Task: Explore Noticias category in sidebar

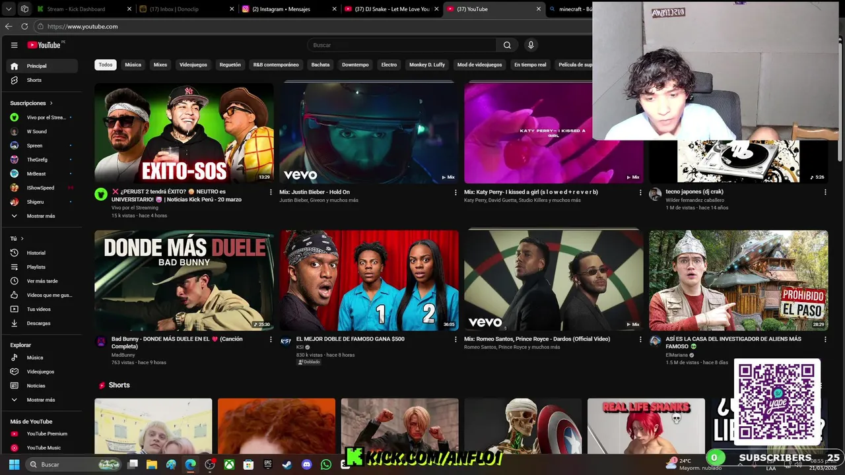Action: click(42, 385)
